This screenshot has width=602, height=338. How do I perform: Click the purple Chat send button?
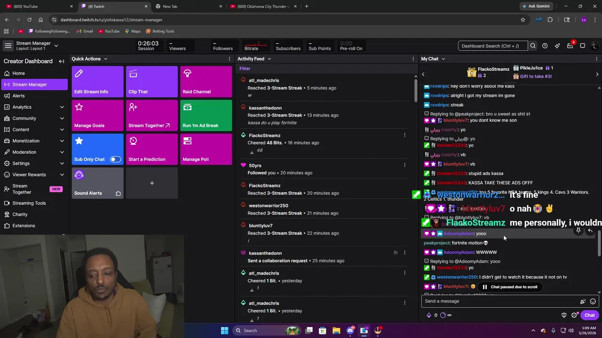589,315
